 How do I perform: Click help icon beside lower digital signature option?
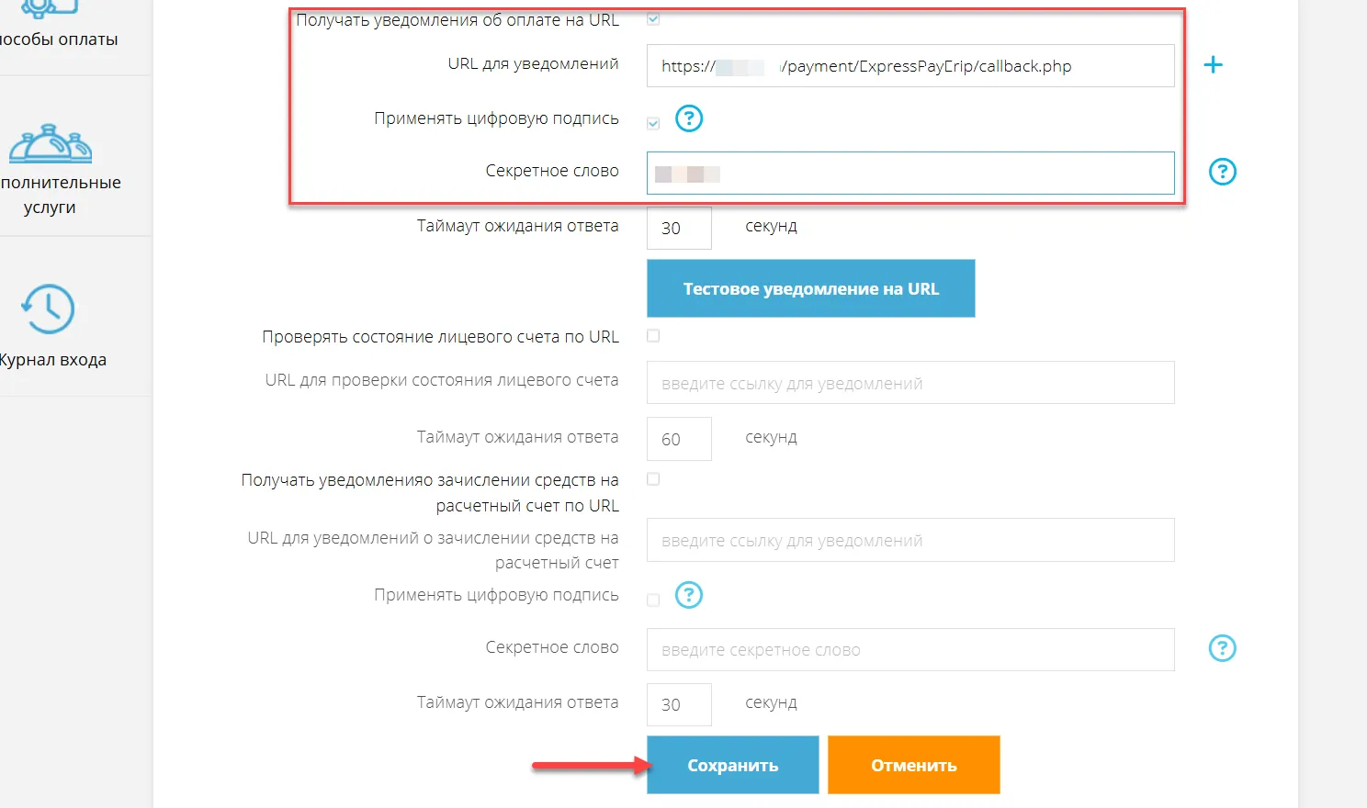point(689,595)
